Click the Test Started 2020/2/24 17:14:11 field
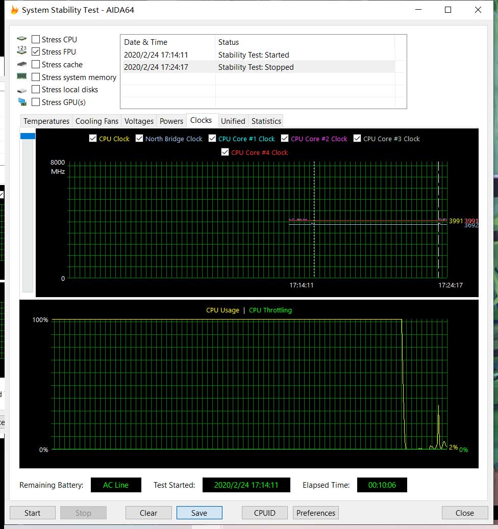Viewport: 498px width, 529px height. point(246,485)
